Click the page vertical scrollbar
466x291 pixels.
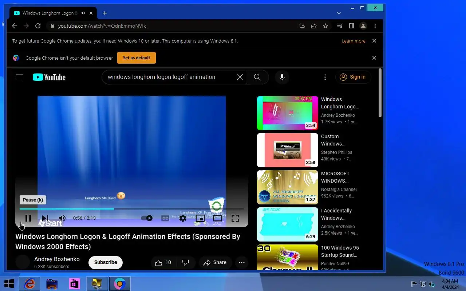[380, 93]
